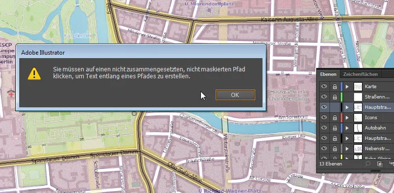Viewport: 394px width, 193px height.
Task: Select the Icons layer name
Action: [x=371, y=118]
